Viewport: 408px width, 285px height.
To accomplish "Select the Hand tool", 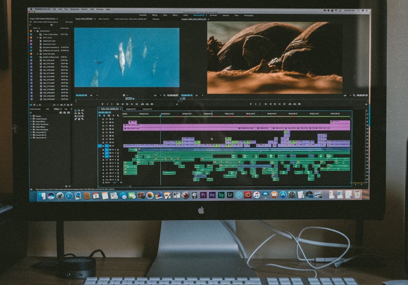I will [79, 119].
